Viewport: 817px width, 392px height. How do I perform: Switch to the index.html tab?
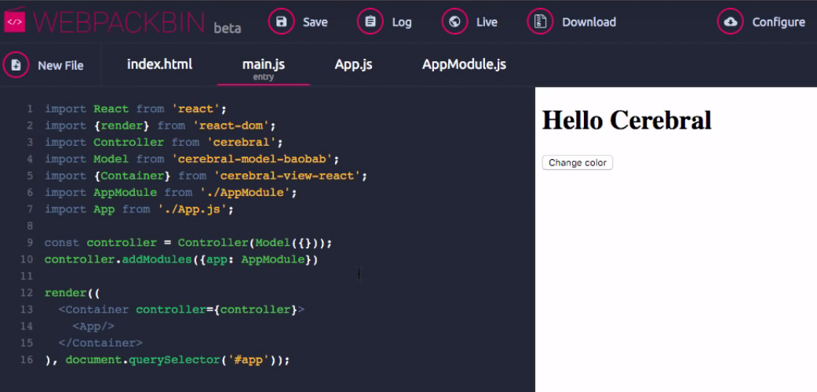click(x=159, y=64)
